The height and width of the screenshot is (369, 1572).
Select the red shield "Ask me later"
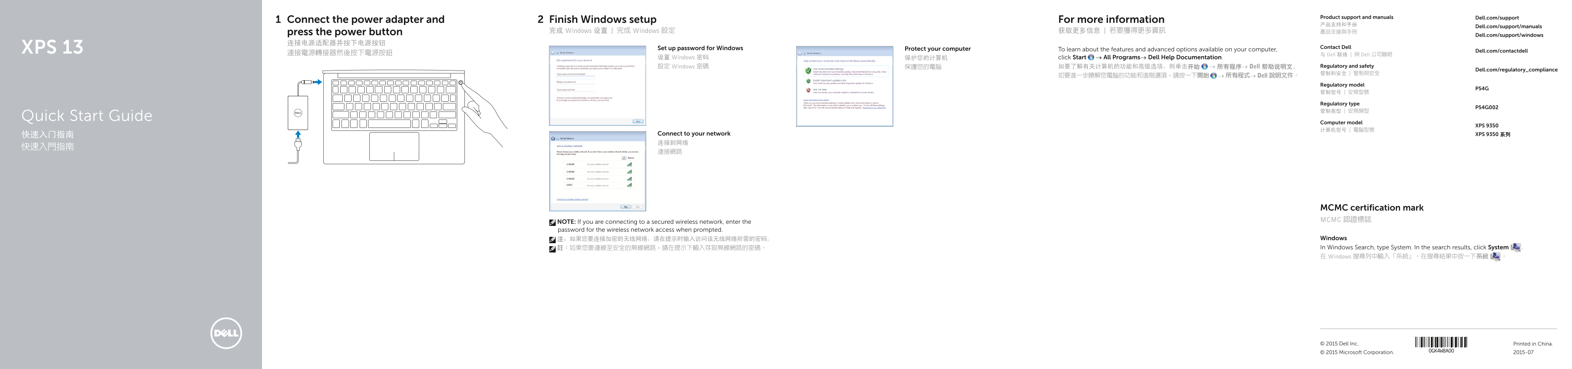click(808, 90)
